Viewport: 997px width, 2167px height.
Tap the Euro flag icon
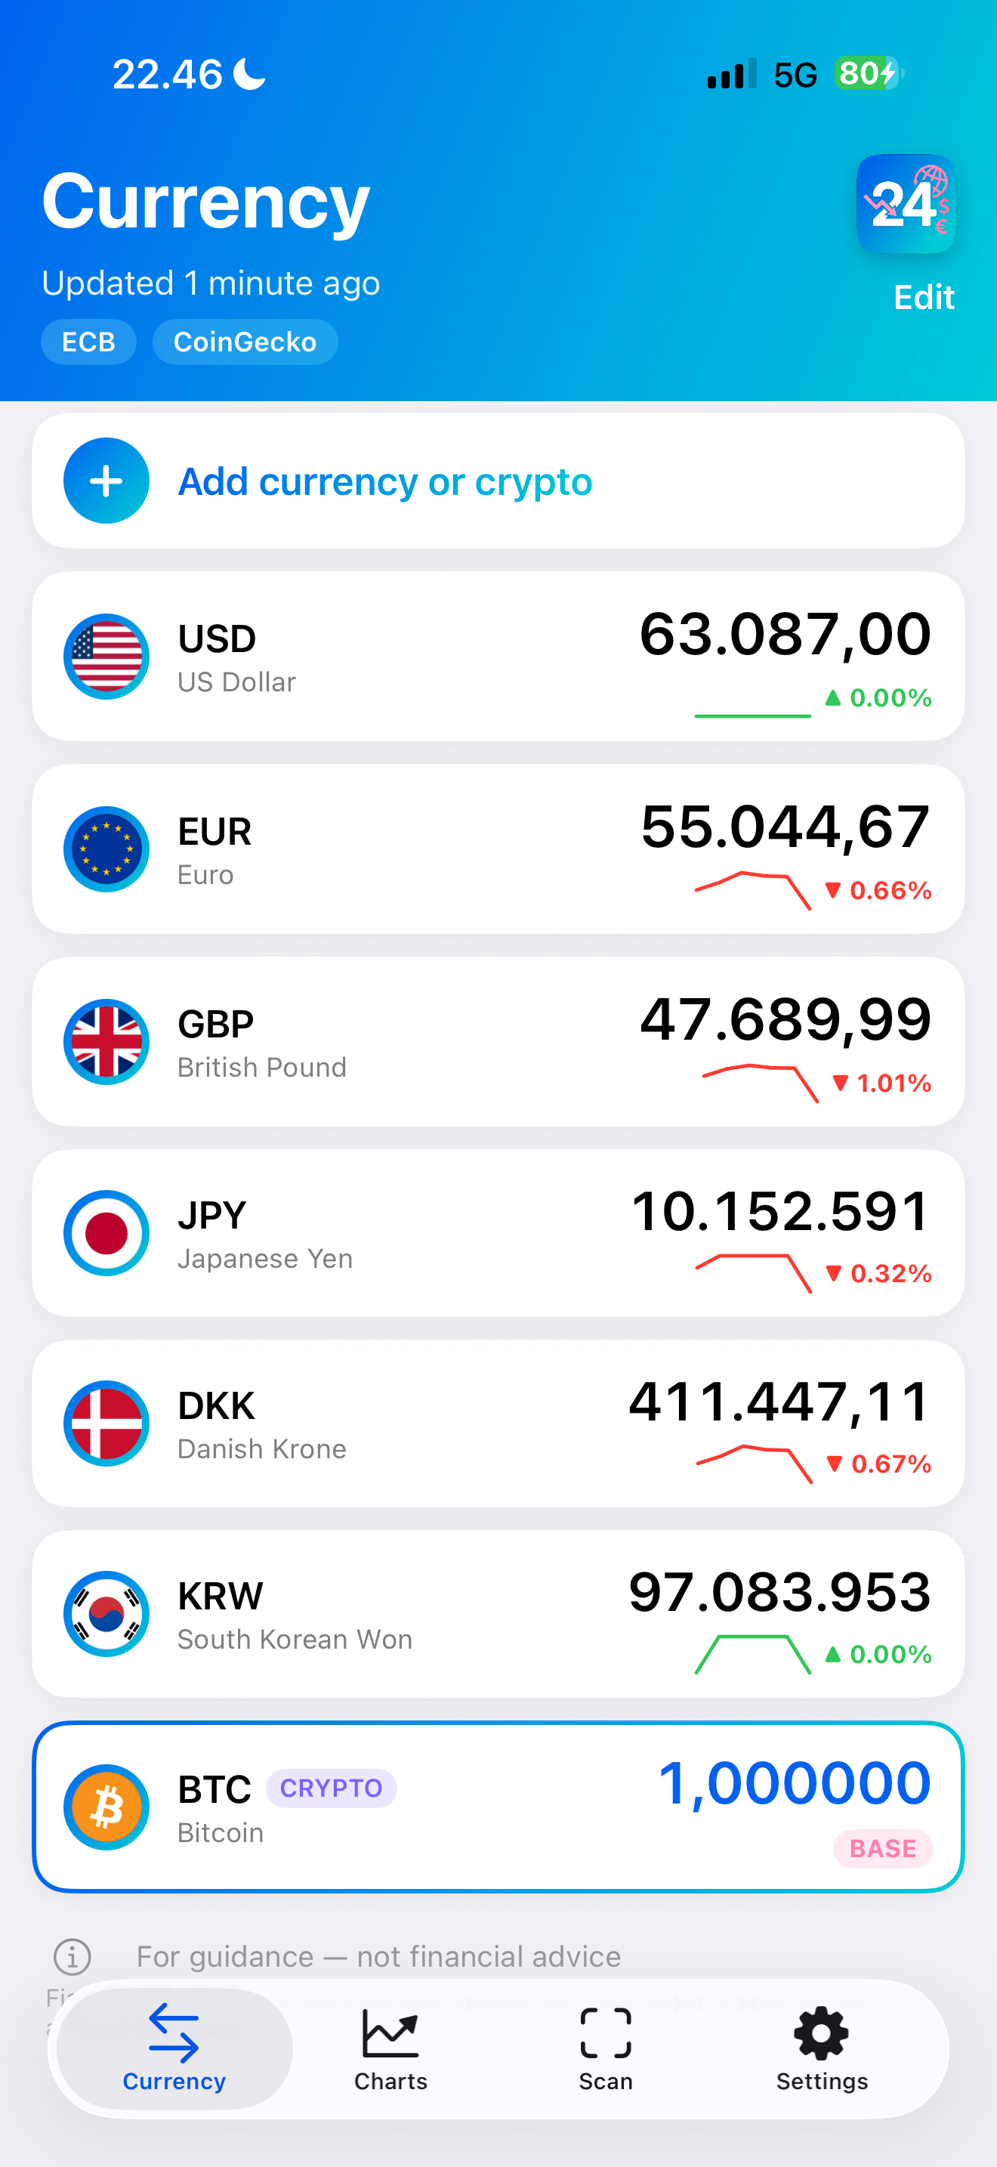pyautogui.click(x=106, y=849)
